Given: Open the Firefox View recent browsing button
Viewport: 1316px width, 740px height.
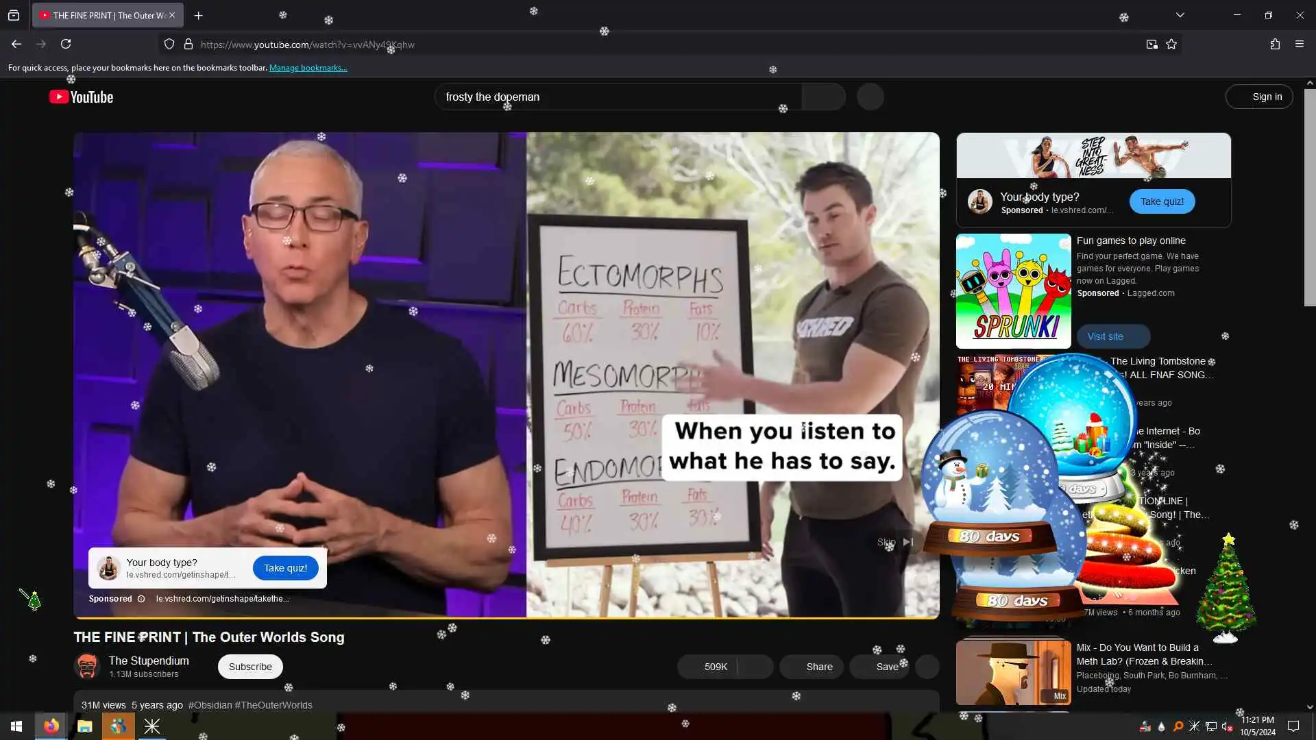Looking at the screenshot, I should [x=14, y=15].
